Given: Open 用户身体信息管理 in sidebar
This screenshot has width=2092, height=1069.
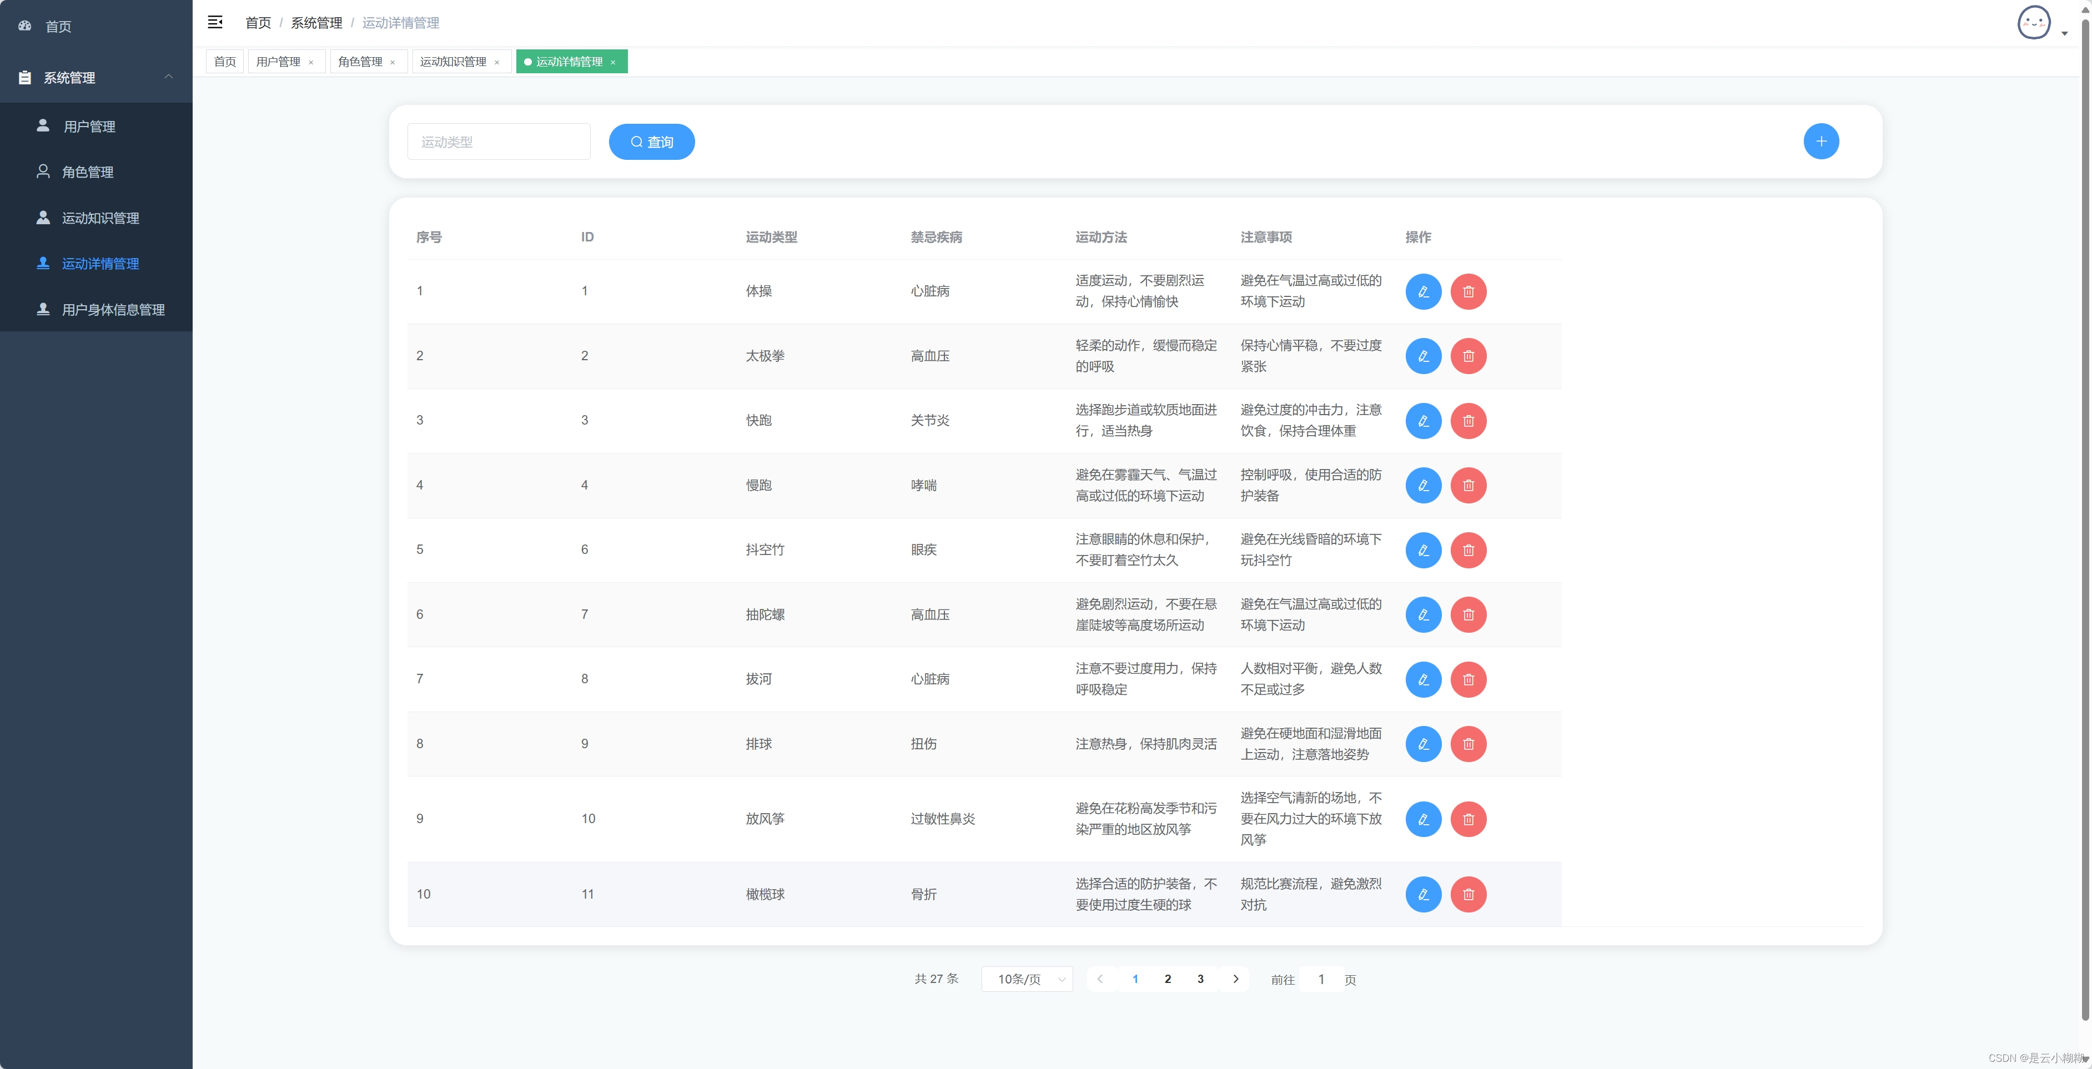Looking at the screenshot, I should click(x=113, y=309).
